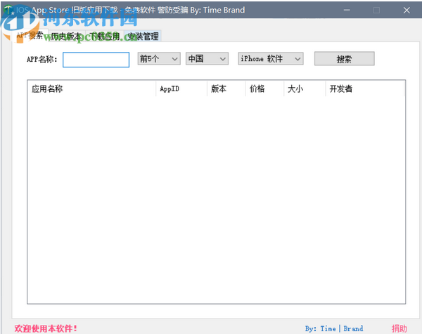Click the app icon in title bar
The height and width of the screenshot is (334, 422).
(8, 11)
